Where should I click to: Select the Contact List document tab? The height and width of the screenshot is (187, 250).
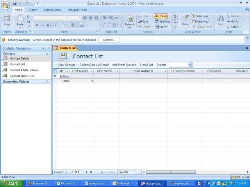coord(65,48)
